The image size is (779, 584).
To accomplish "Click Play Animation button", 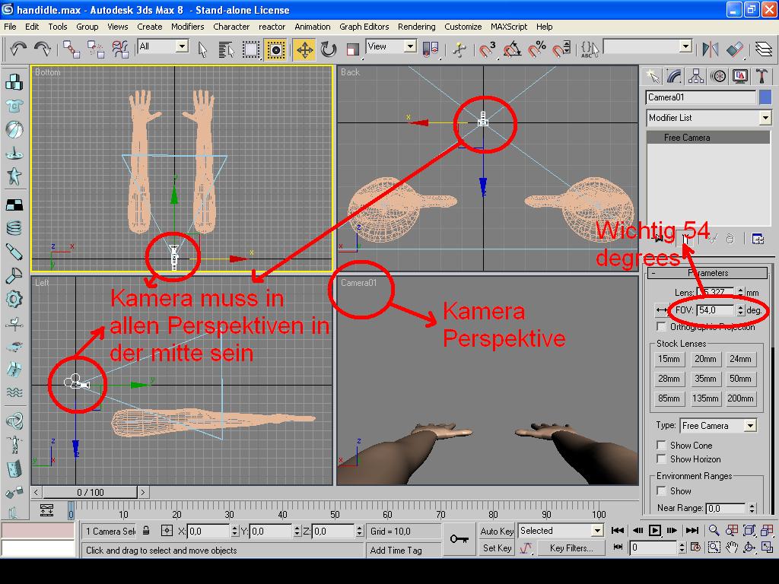I will (655, 530).
